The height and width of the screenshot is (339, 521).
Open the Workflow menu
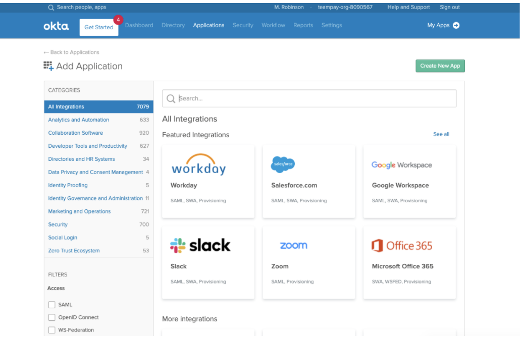pyautogui.click(x=273, y=25)
